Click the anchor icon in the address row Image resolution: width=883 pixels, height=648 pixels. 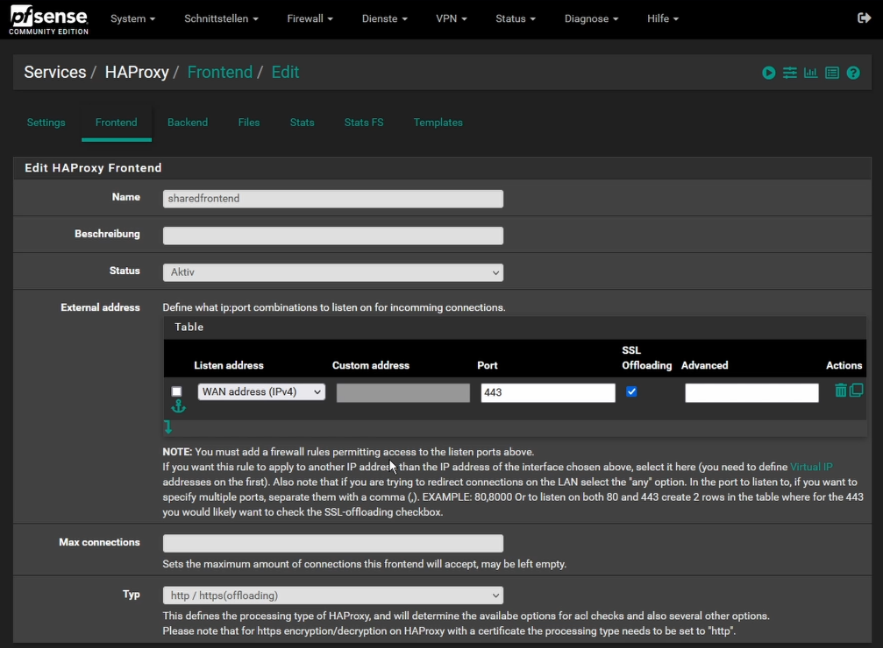(x=178, y=406)
